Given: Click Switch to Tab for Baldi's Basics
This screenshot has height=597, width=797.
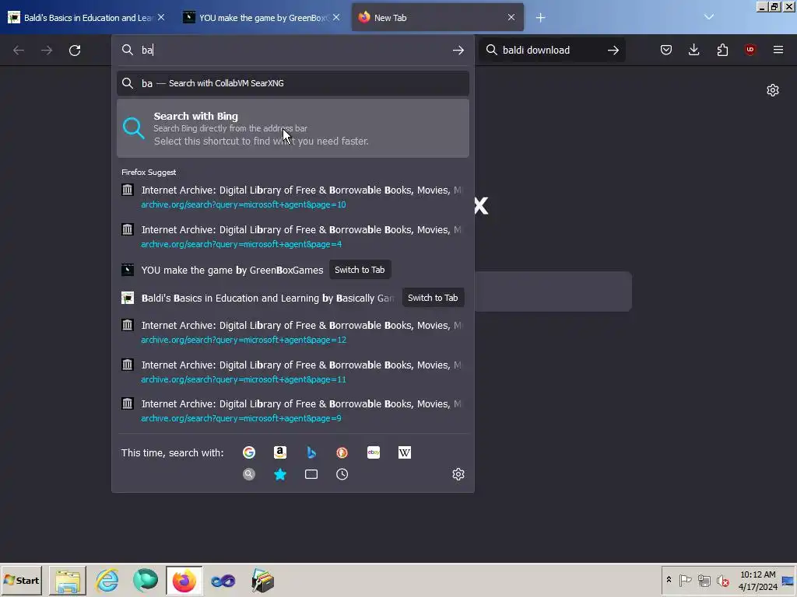Looking at the screenshot, I should (x=433, y=298).
